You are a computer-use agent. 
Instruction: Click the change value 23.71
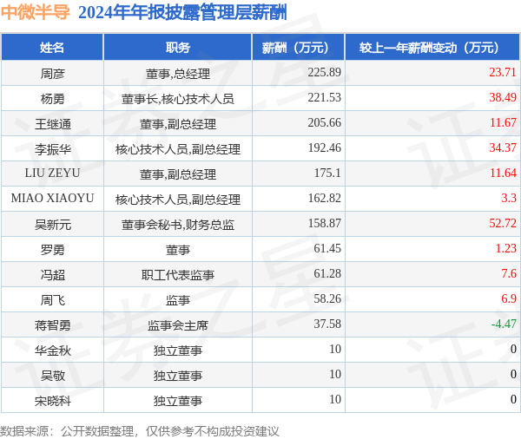click(503, 72)
